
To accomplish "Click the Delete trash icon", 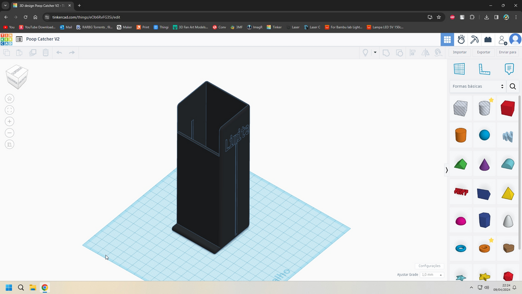I will [x=45, y=53].
